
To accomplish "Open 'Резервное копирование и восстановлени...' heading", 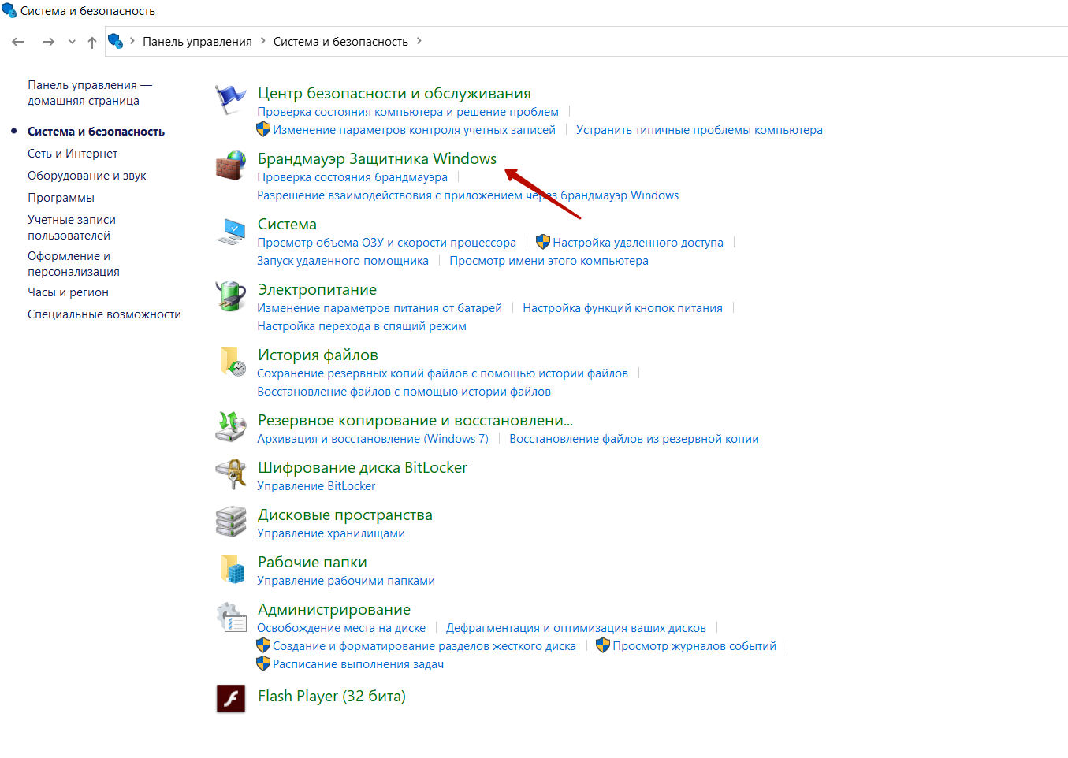I will pos(415,420).
